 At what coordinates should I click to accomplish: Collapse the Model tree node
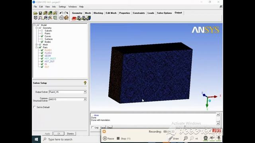pyautogui.click(x=35, y=25)
